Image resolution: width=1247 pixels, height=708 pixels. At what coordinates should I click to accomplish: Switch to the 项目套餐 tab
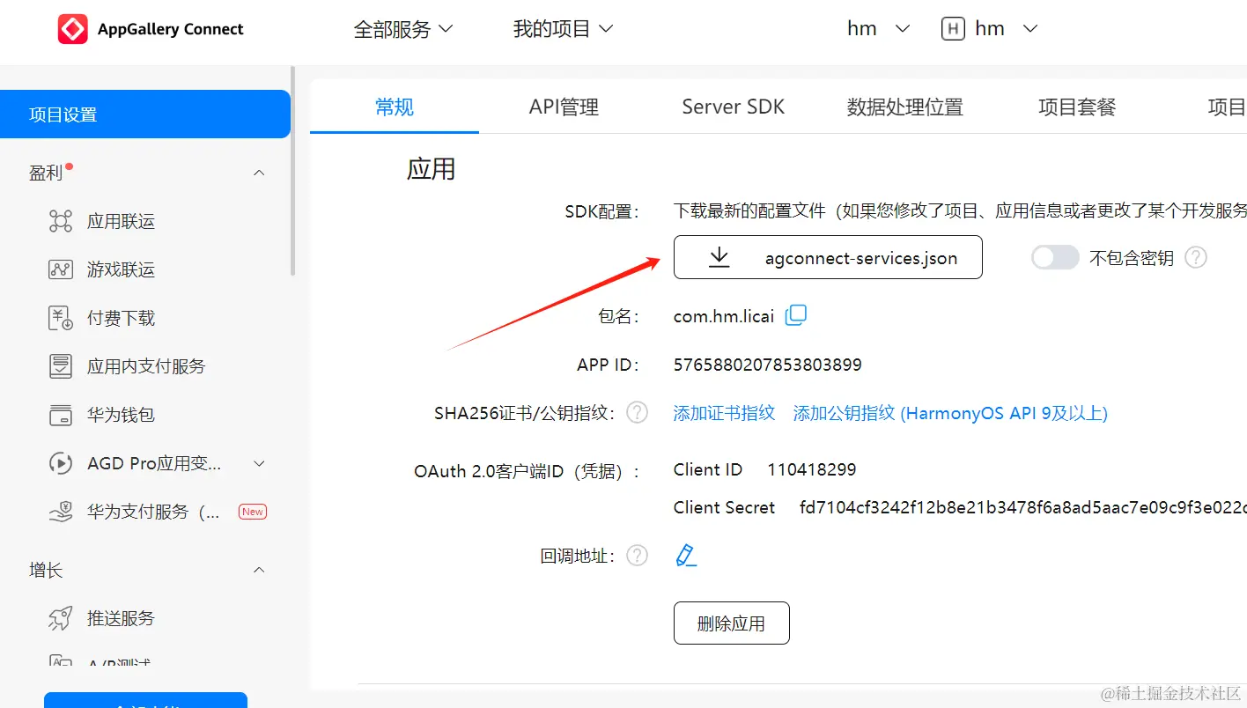pyautogui.click(x=1077, y=107)
